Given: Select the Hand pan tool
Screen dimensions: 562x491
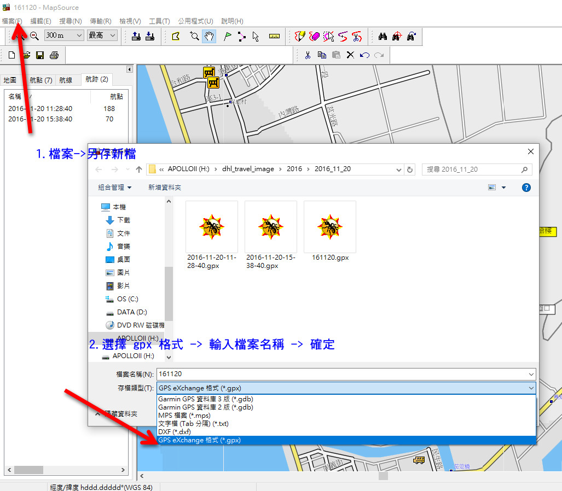Looking at the screenshot, I should pos(208,36).
